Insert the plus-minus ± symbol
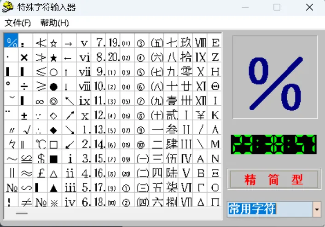The image size is (325, 227). tap(26, 113)
